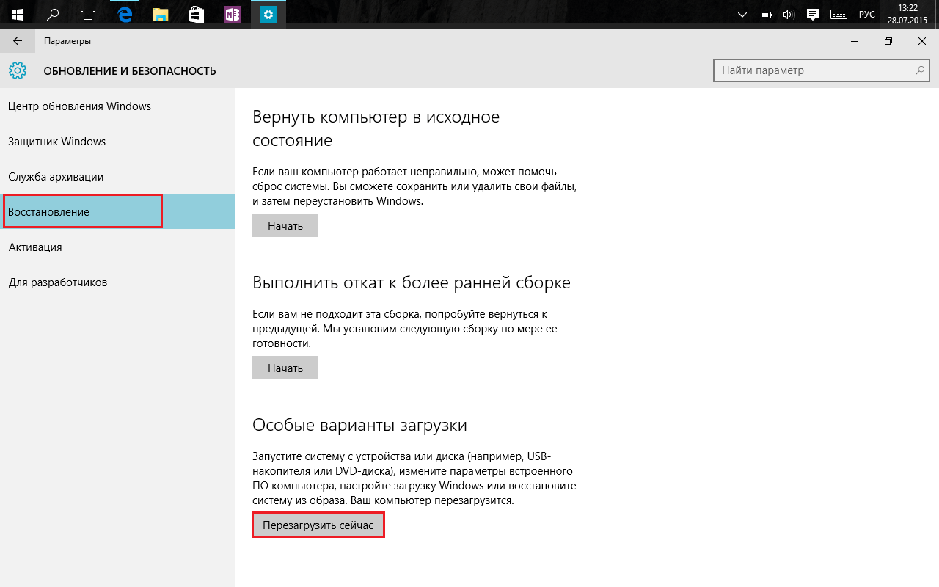Viewport: 939px width, 587px height.
Task: Open the volume control icon
Action: tap(789, 14)
